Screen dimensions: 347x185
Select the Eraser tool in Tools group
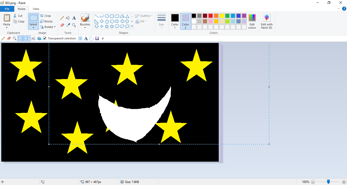point(62,25)
